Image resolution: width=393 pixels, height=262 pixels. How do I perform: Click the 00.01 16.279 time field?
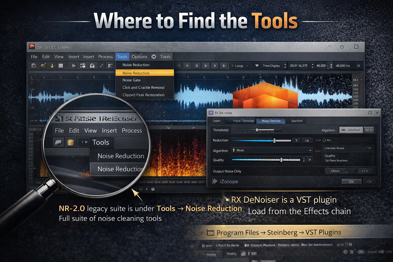point(299,66)
